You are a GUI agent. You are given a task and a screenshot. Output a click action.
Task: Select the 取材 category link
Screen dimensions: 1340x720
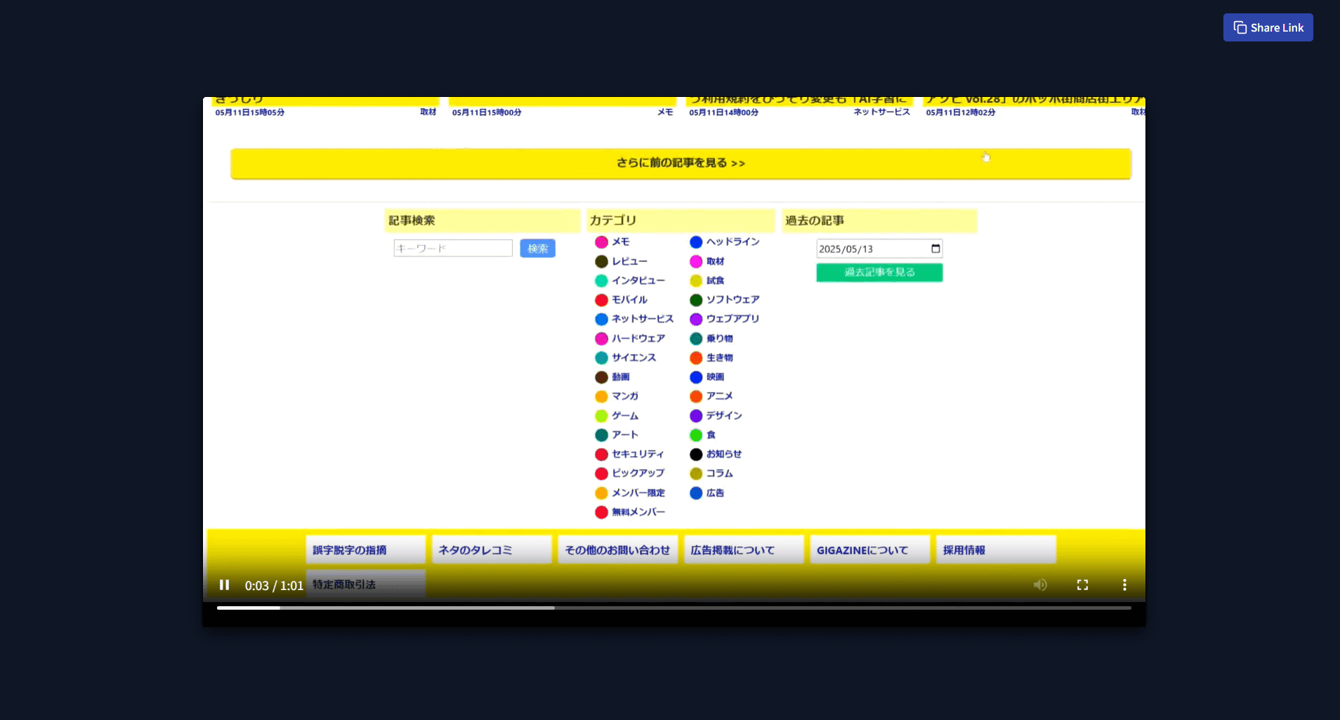coord(707,261)
